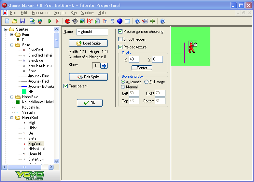
Task: Create a font with TT icon
Action: (x=105, y=21)
